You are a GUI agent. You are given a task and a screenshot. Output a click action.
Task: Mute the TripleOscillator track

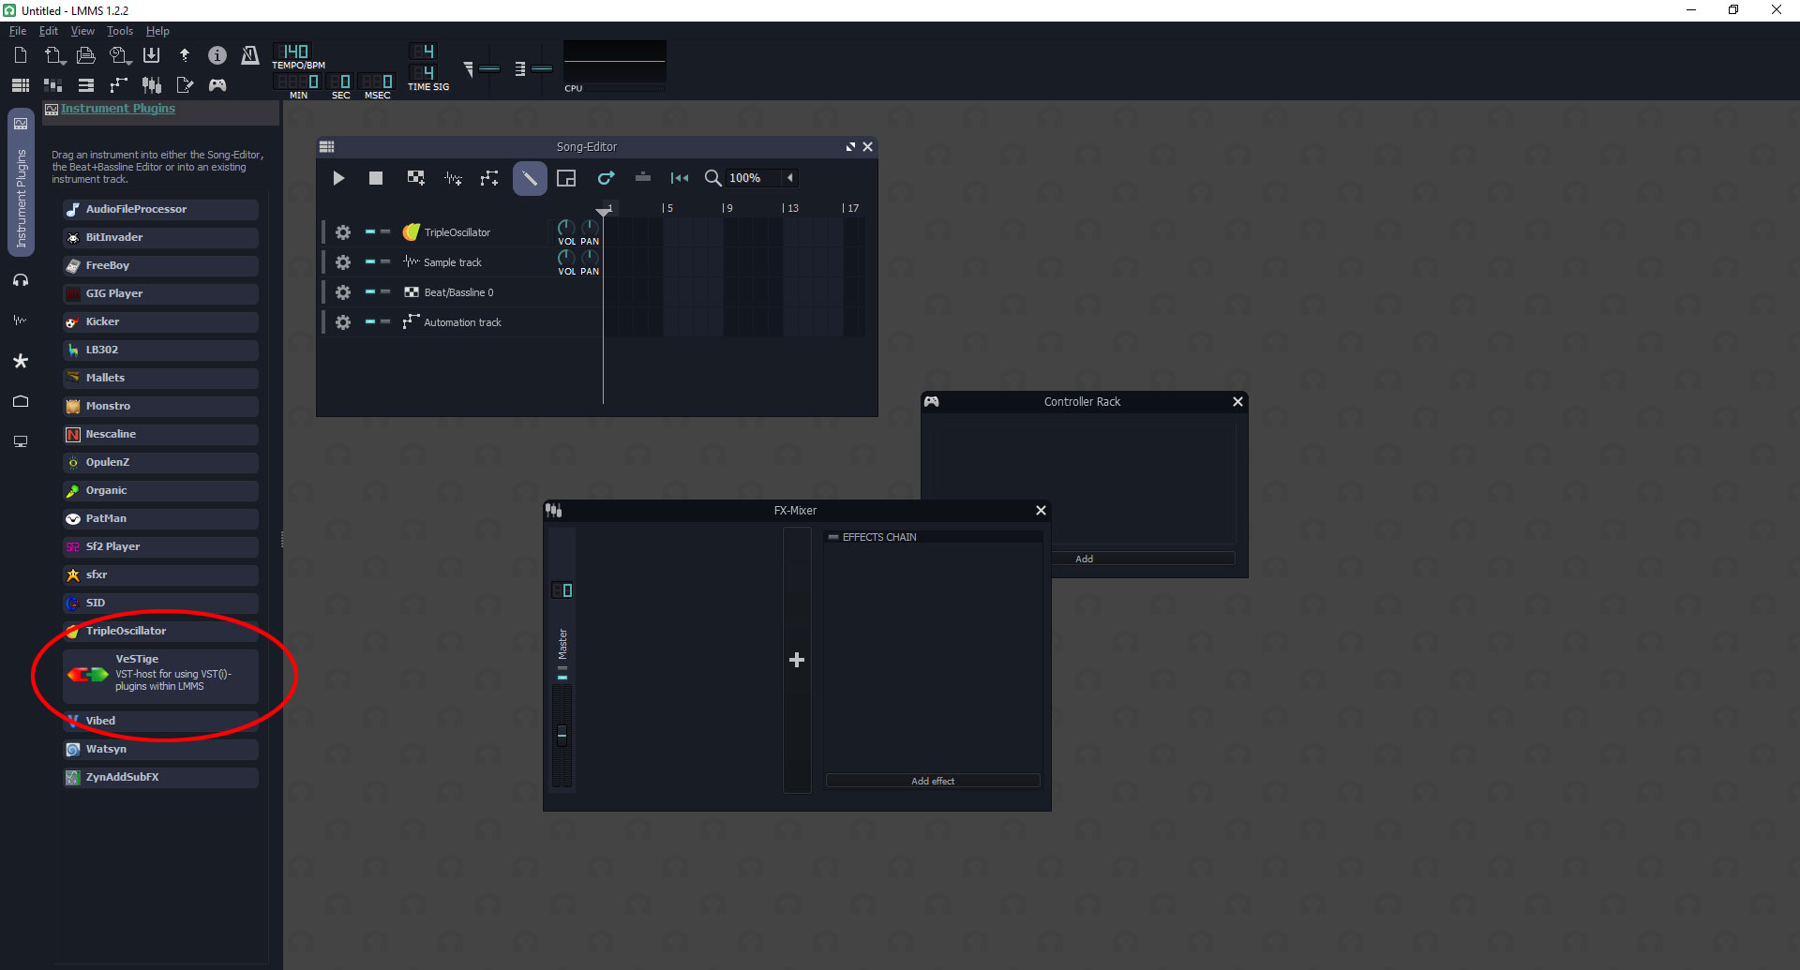(x=370, y=231)
